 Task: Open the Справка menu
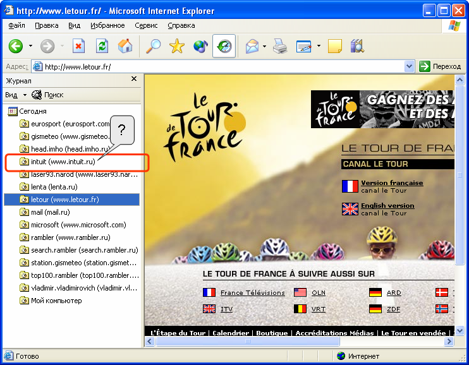pos(181,25)
